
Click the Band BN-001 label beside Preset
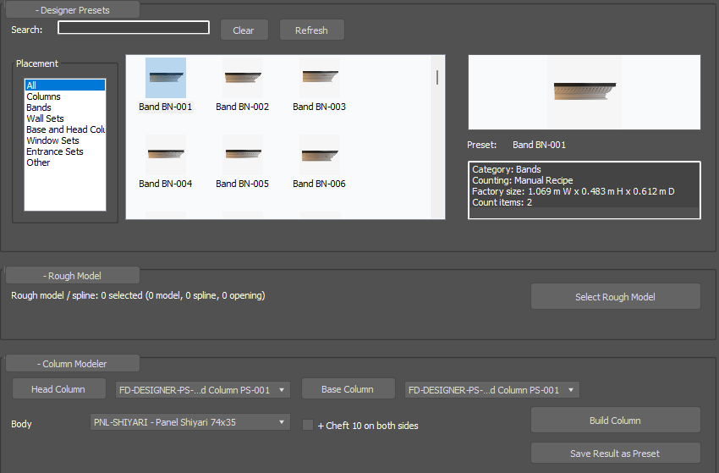540,145
